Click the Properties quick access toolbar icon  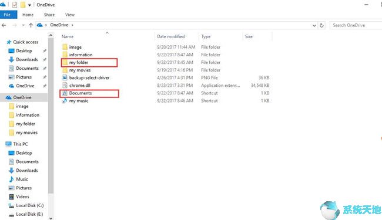point(15,5)
